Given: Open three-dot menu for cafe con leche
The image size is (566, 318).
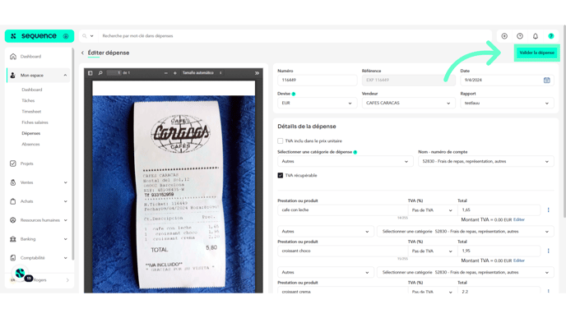Looking at the screenshot, I should [x=548, y=210].
